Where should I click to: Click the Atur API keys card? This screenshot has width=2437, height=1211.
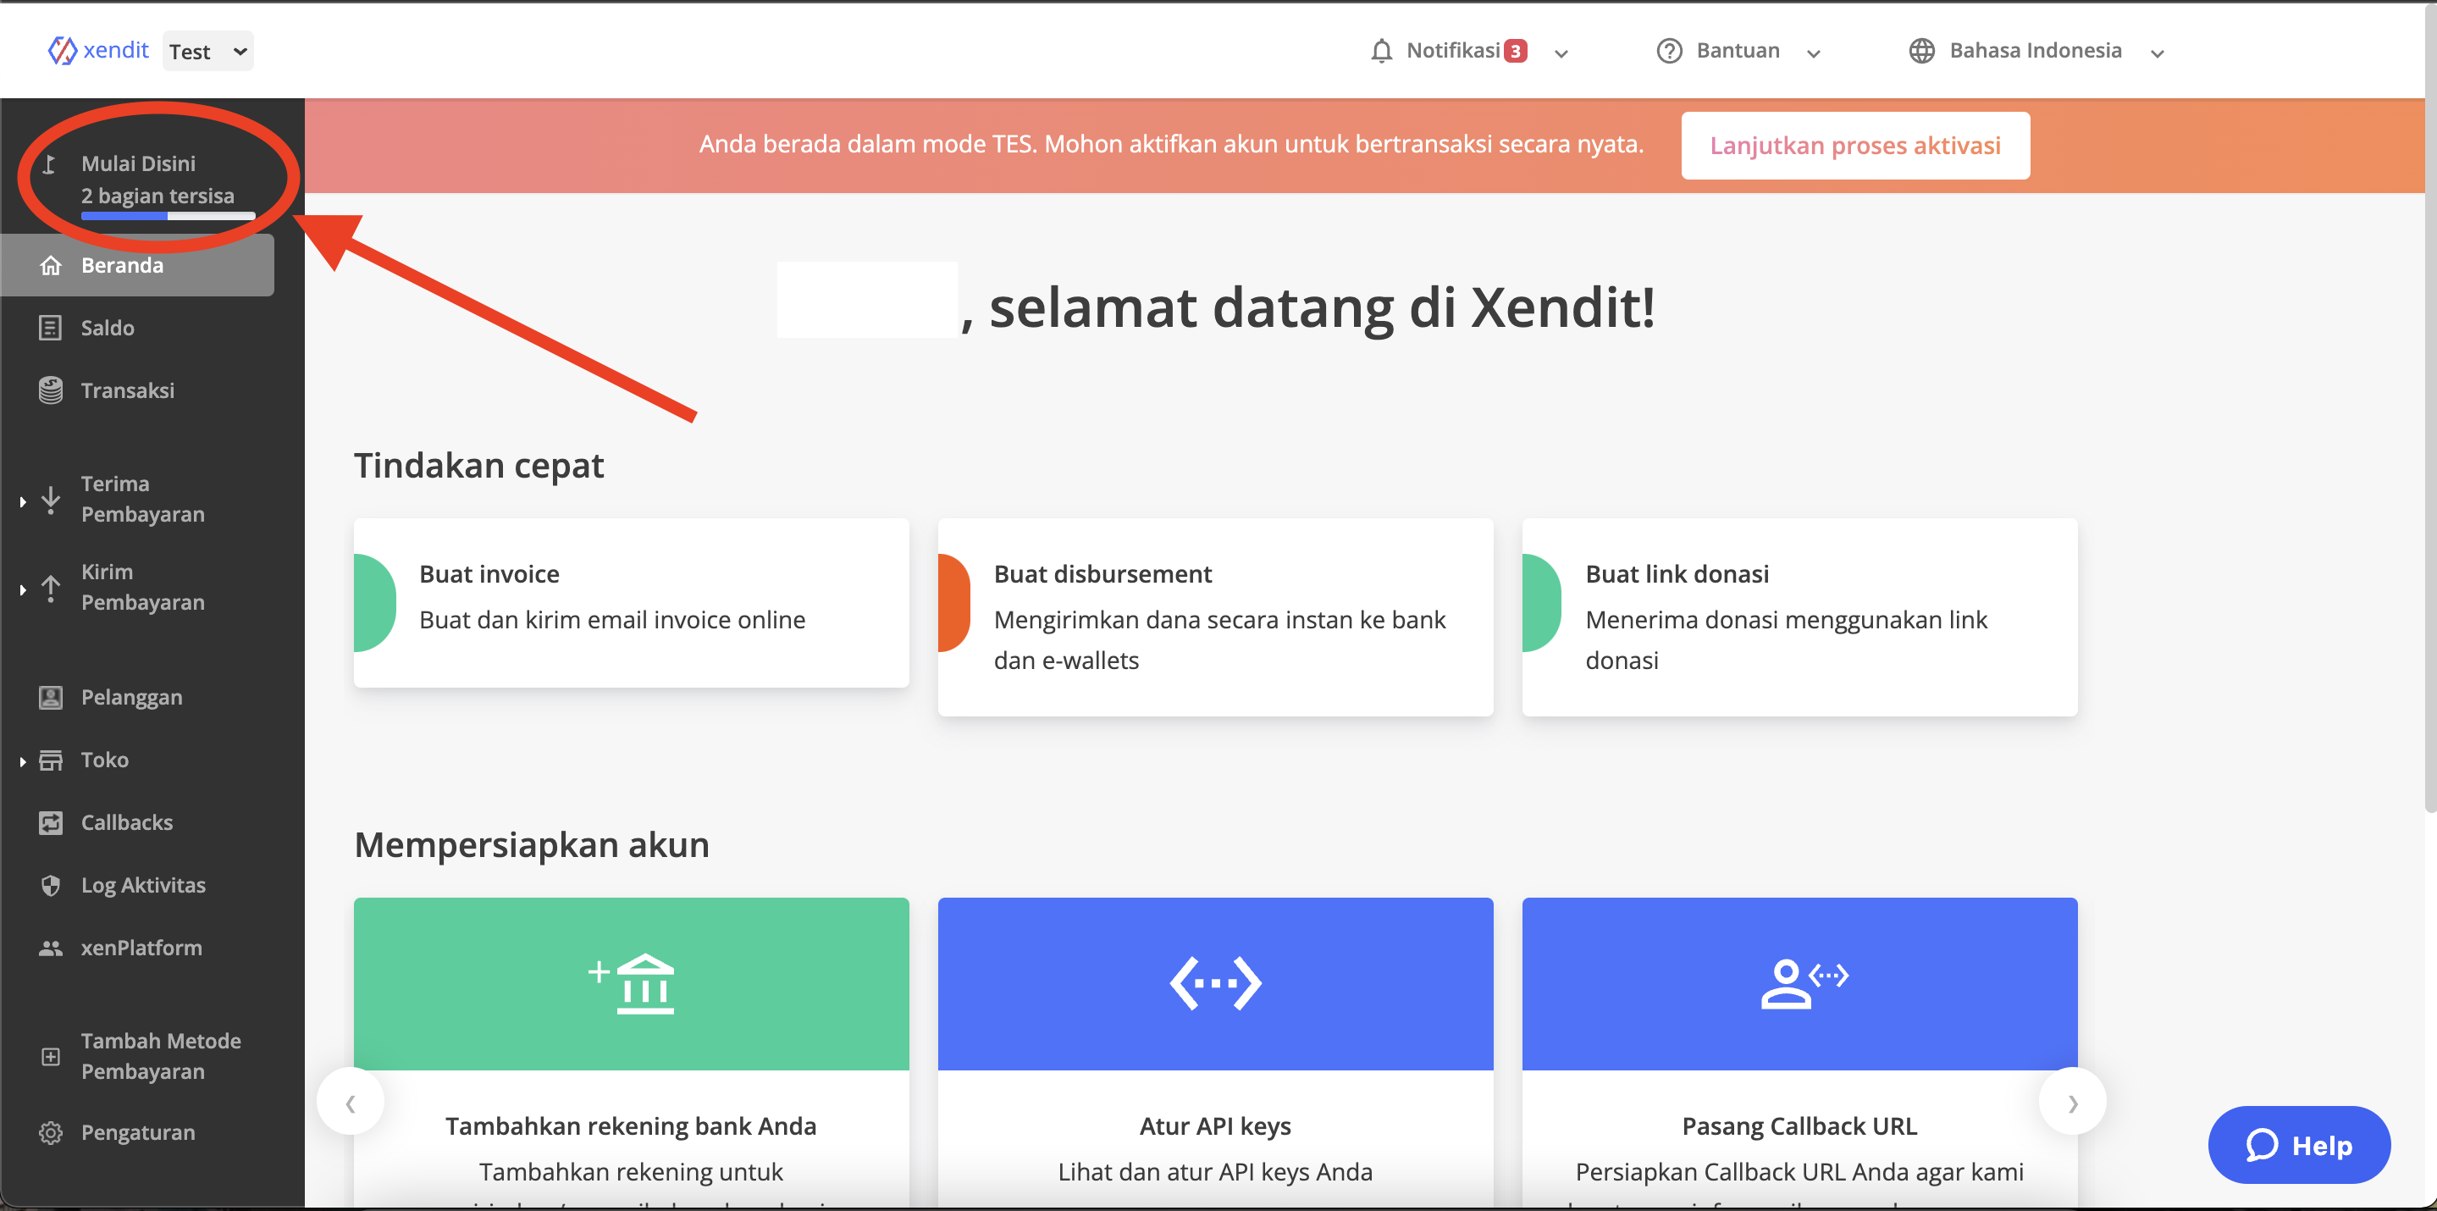pyautogui.click(x=1216, y=1052)
